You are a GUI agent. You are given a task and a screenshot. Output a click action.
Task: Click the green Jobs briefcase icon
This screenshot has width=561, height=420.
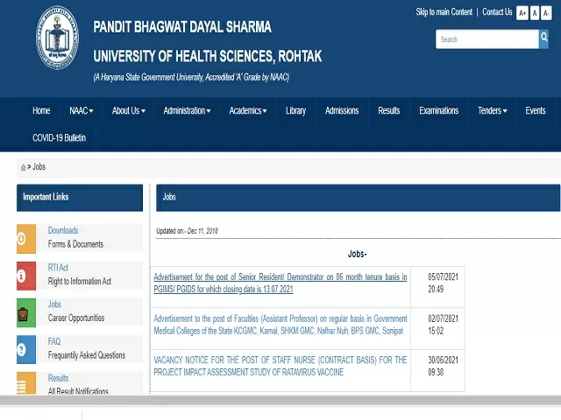click(x=26, y=313)
